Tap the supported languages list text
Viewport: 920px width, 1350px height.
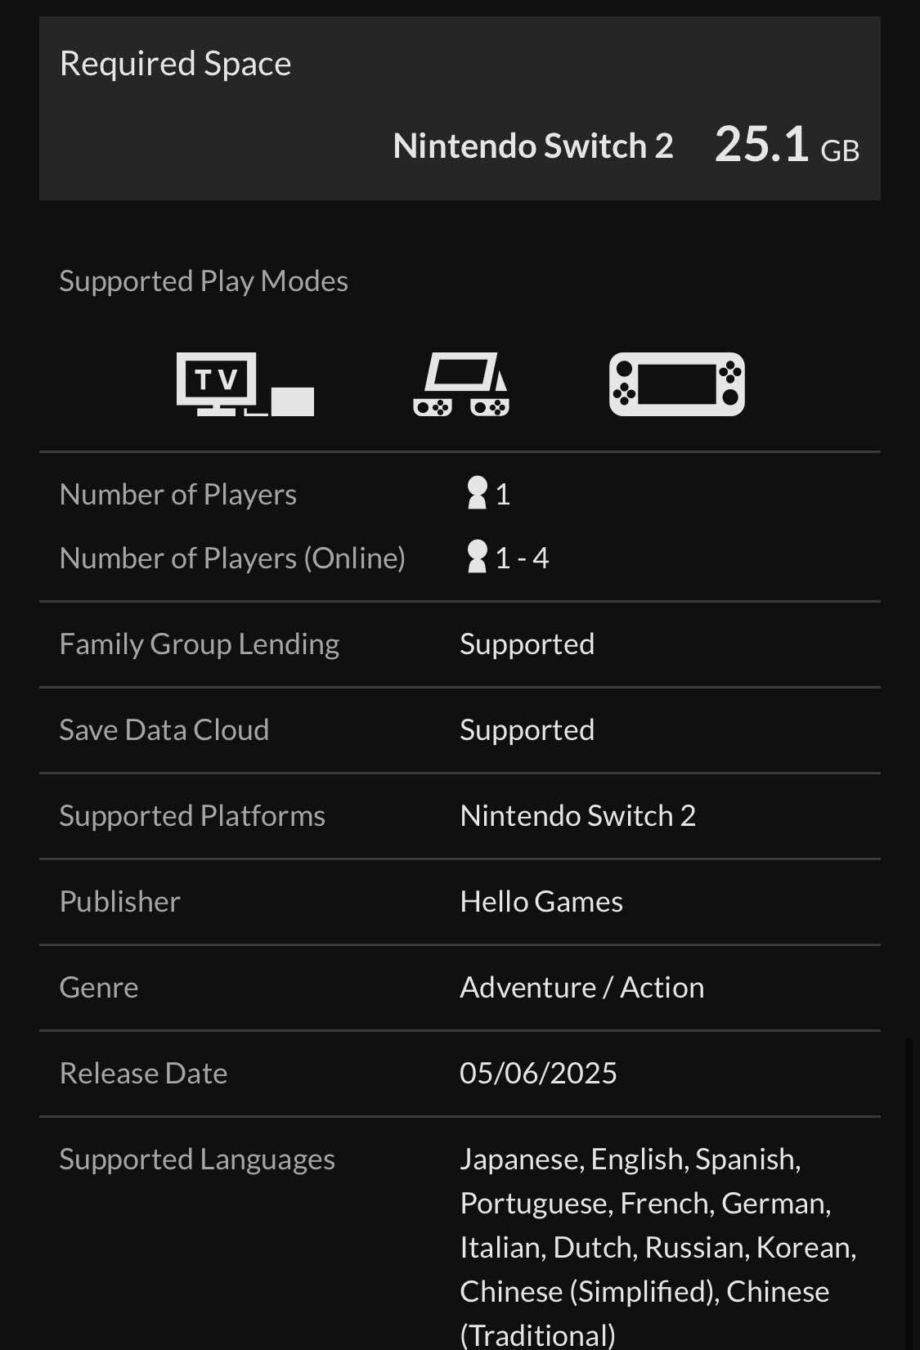coord(658,1246)
